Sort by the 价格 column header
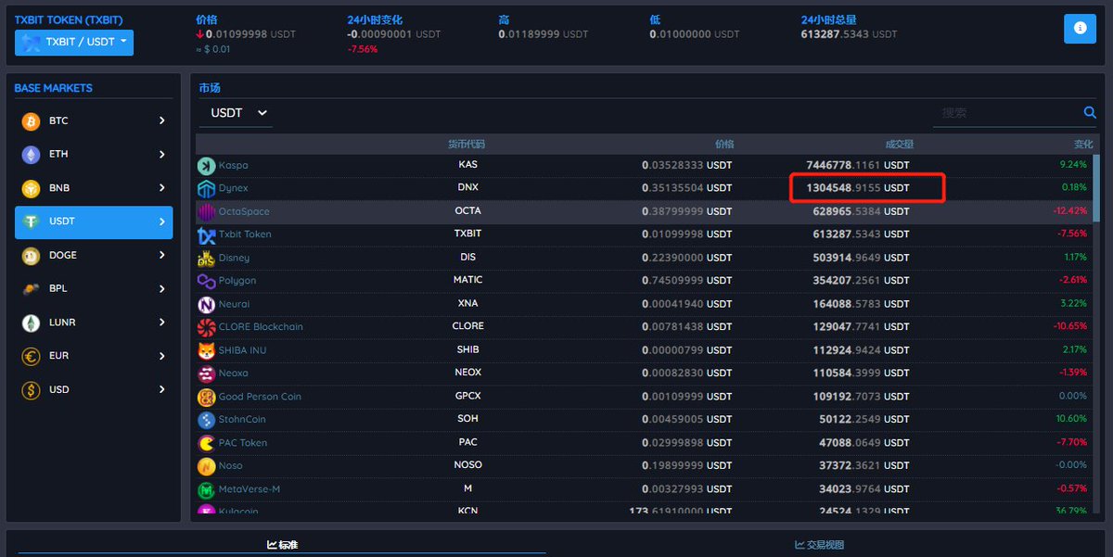Screen dimensions: 1113x557 tap(724, 145)
